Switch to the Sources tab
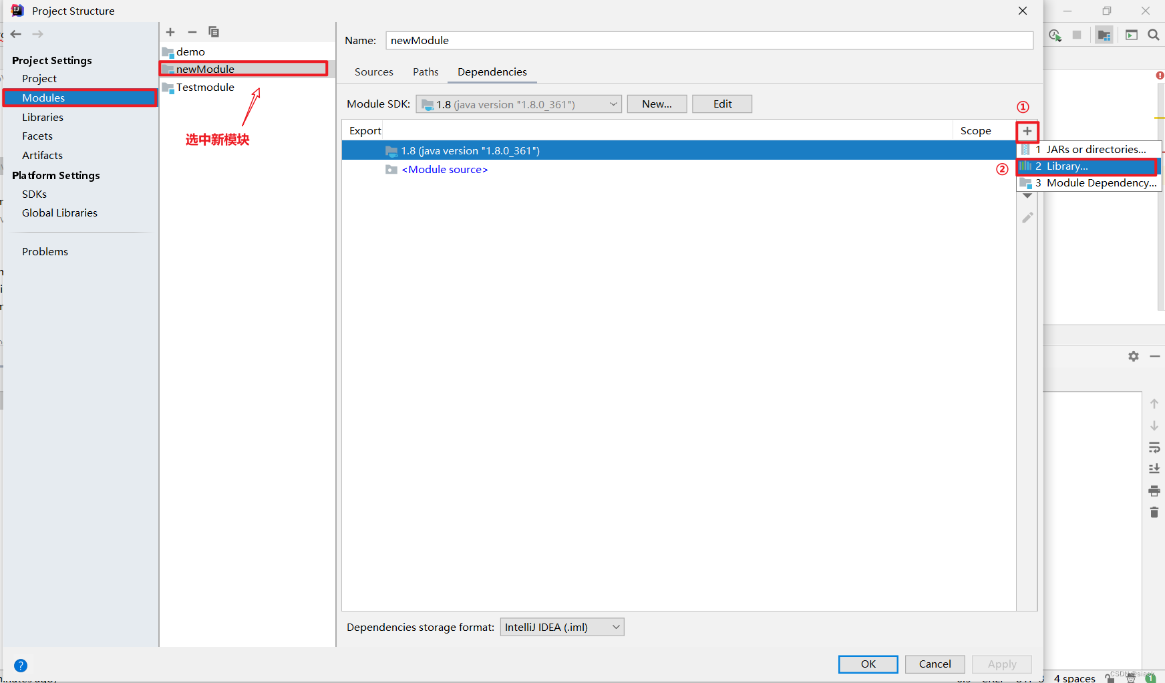Image resolution: width=1165 pixels, height=683 pixels. (374, 72)
